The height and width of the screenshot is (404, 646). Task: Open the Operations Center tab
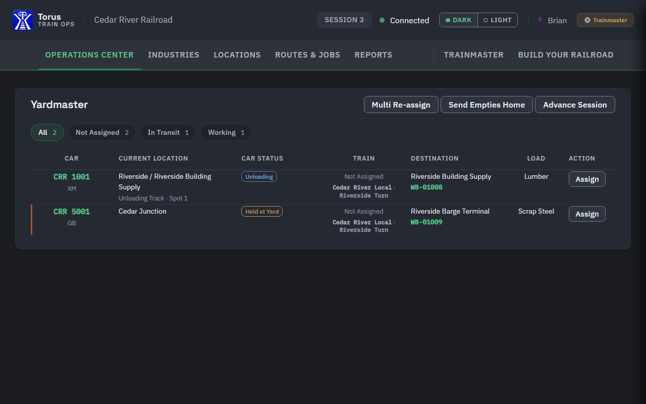89,55
